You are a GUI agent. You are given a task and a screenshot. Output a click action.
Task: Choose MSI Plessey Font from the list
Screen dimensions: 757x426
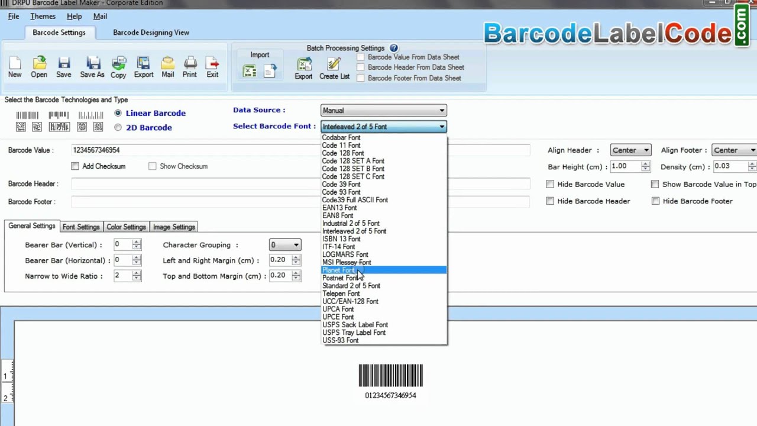point(384,262)
